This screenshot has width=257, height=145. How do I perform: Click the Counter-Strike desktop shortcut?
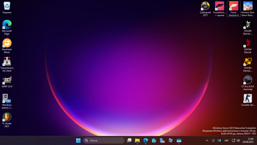tap(248, 98)
